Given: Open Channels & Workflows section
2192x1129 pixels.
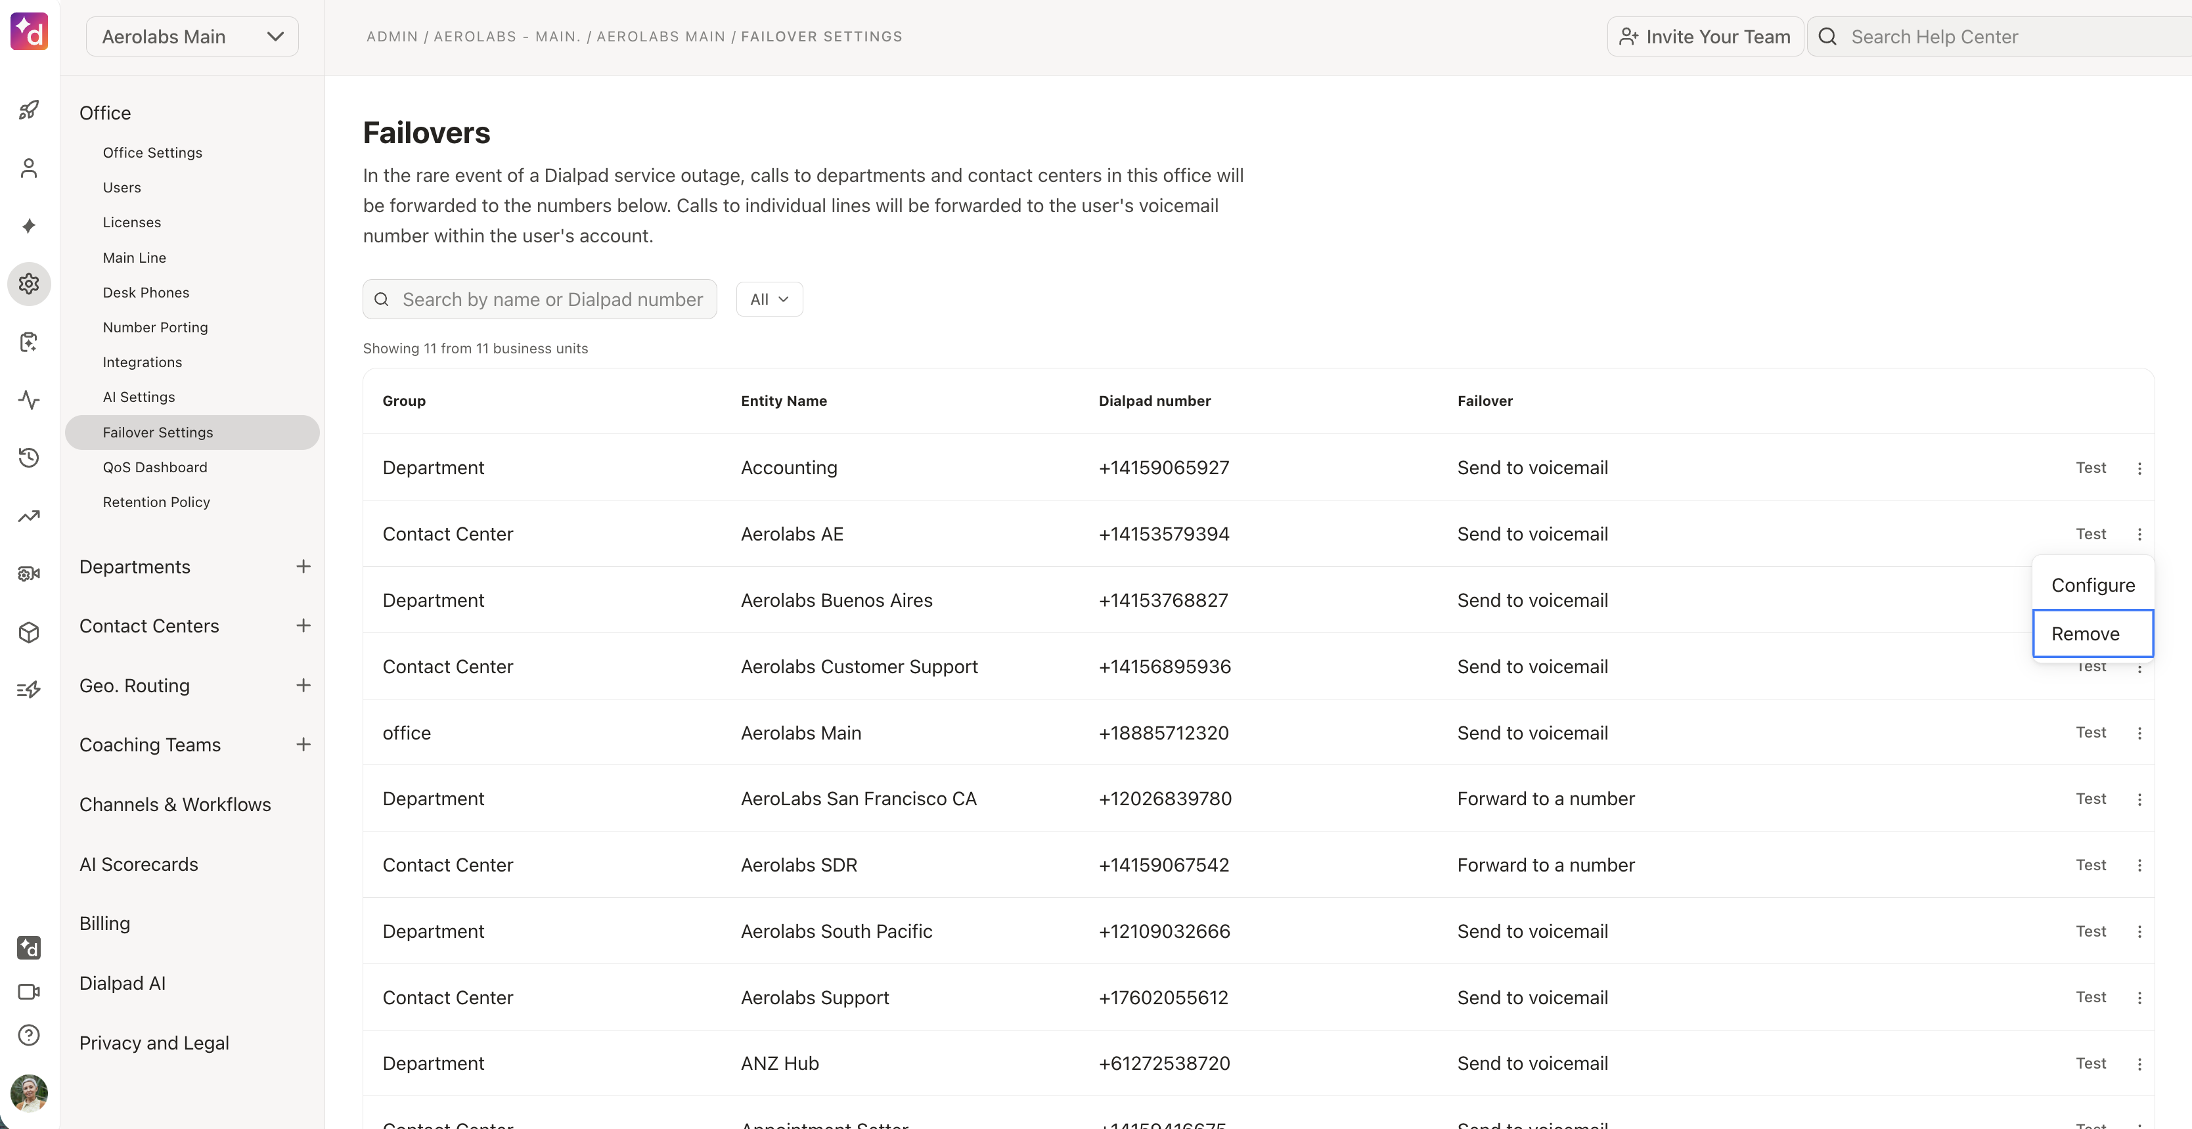Looking at the screenshot, I should tap(175, 805).
